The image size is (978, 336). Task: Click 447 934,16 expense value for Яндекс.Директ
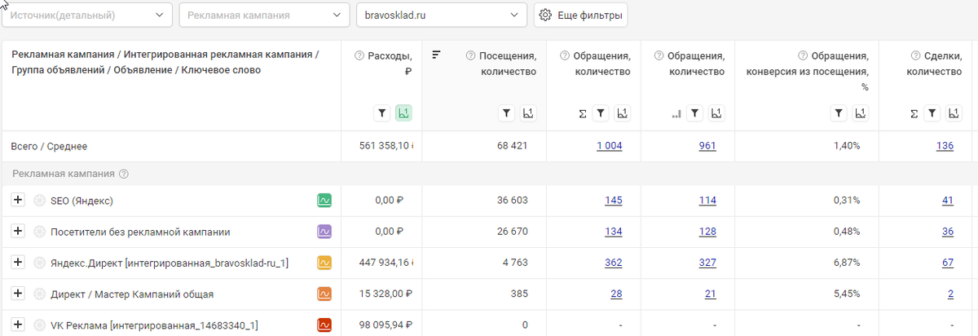click(386, 263)
